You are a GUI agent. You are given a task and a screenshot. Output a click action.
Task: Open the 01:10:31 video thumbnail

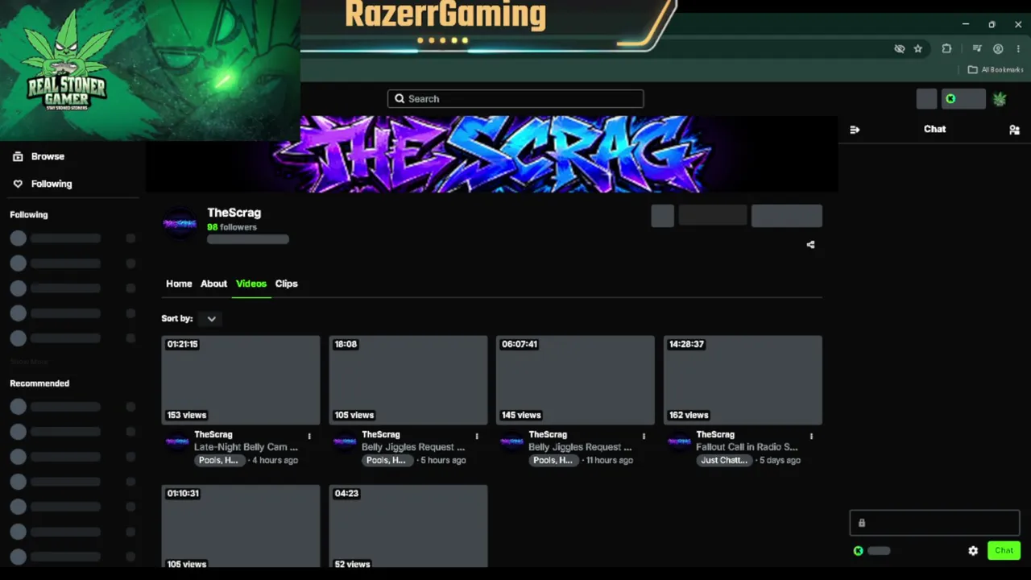tap(241, 527)
